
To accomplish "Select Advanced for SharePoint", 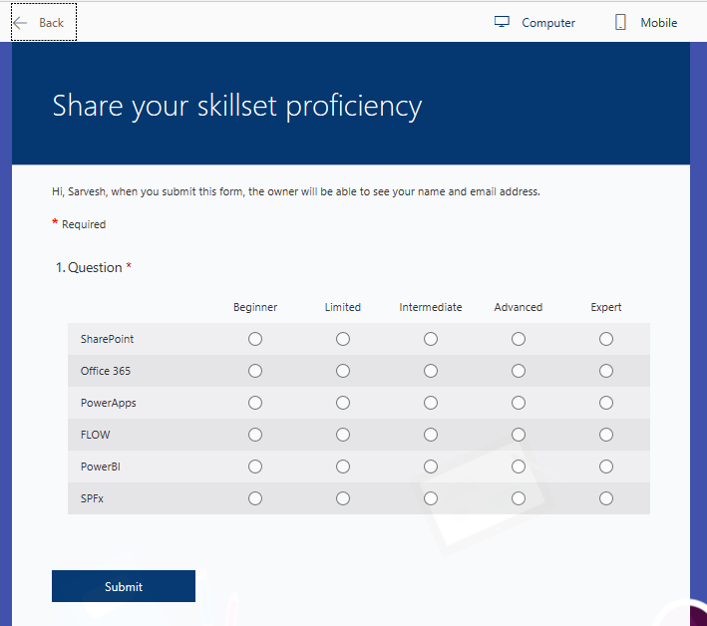I will tap(519, 339).
